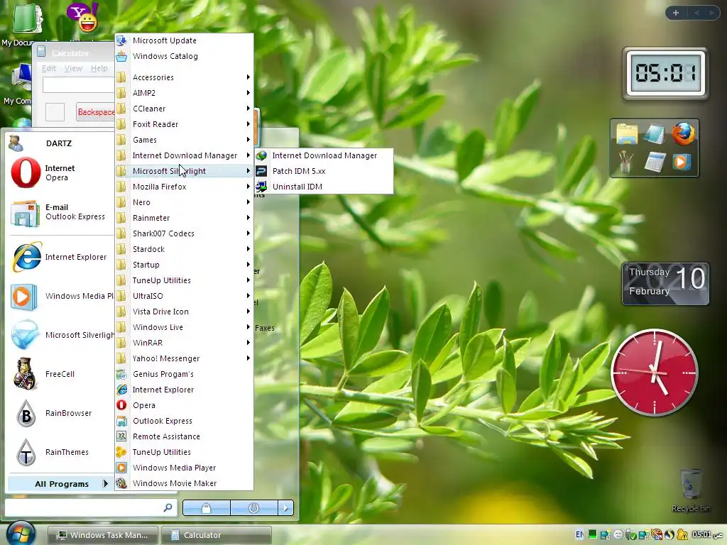Expand Mozilla Firefox folder
Image resolution: width=727 pixels, height=545 pixels.
coord(184,187)
